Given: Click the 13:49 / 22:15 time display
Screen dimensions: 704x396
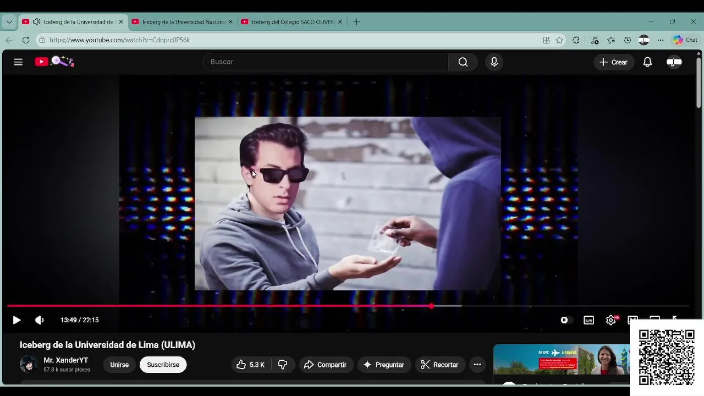Looking at the screenshot, I should pos(80,320).
